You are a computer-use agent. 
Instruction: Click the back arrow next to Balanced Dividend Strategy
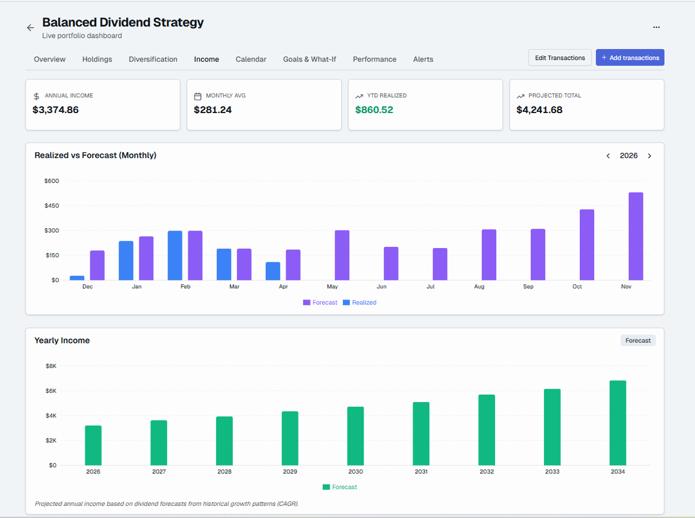pyautogui.click(x=30, y=27)
